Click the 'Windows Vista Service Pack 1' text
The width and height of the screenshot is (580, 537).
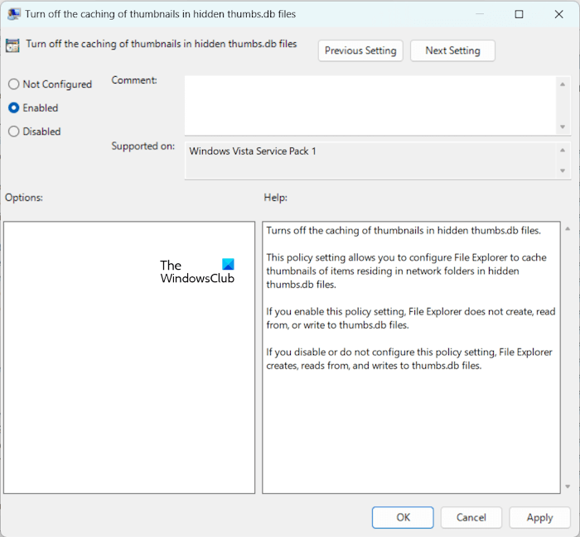pos(253,151)
